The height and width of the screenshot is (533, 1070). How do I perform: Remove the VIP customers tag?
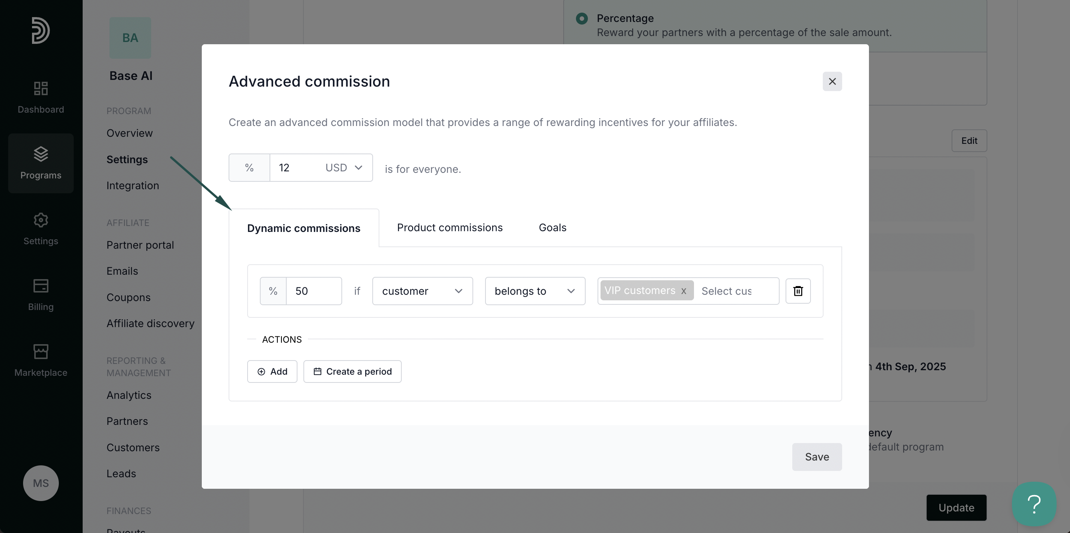pyautogui.click(x=683, y=291)
